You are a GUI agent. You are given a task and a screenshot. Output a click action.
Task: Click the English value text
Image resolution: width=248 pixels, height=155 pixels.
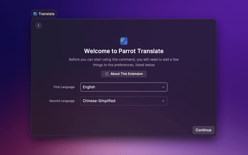click(x=89, y=87)
